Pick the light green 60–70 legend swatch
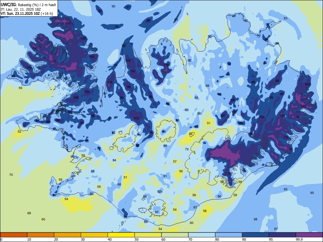323x242 pixels. 175,235
